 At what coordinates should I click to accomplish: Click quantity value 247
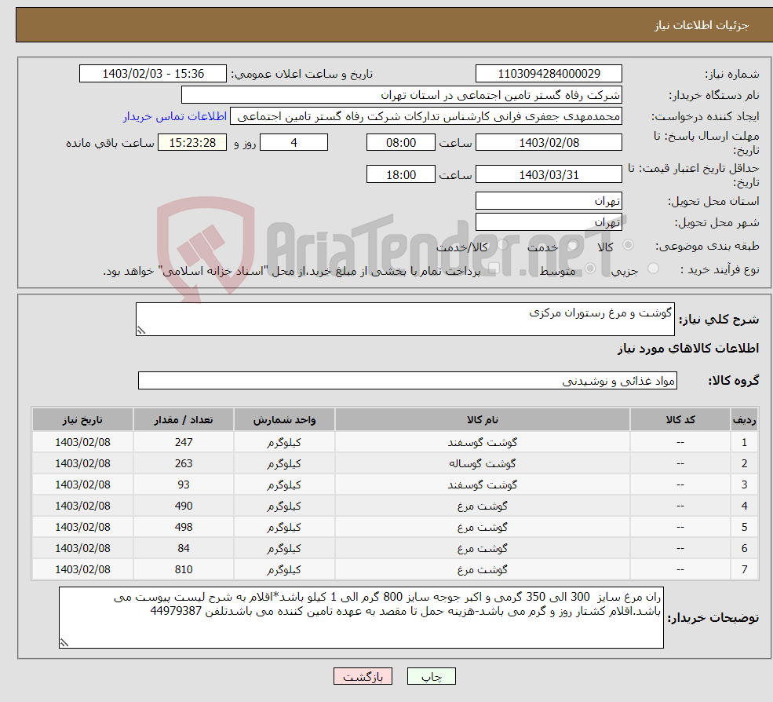[184, 443]
